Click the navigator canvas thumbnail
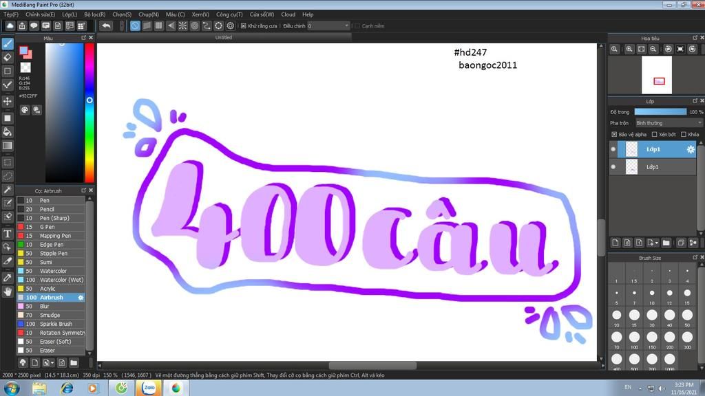This screenshot has width=705, height=396. [x=656, y=74]
